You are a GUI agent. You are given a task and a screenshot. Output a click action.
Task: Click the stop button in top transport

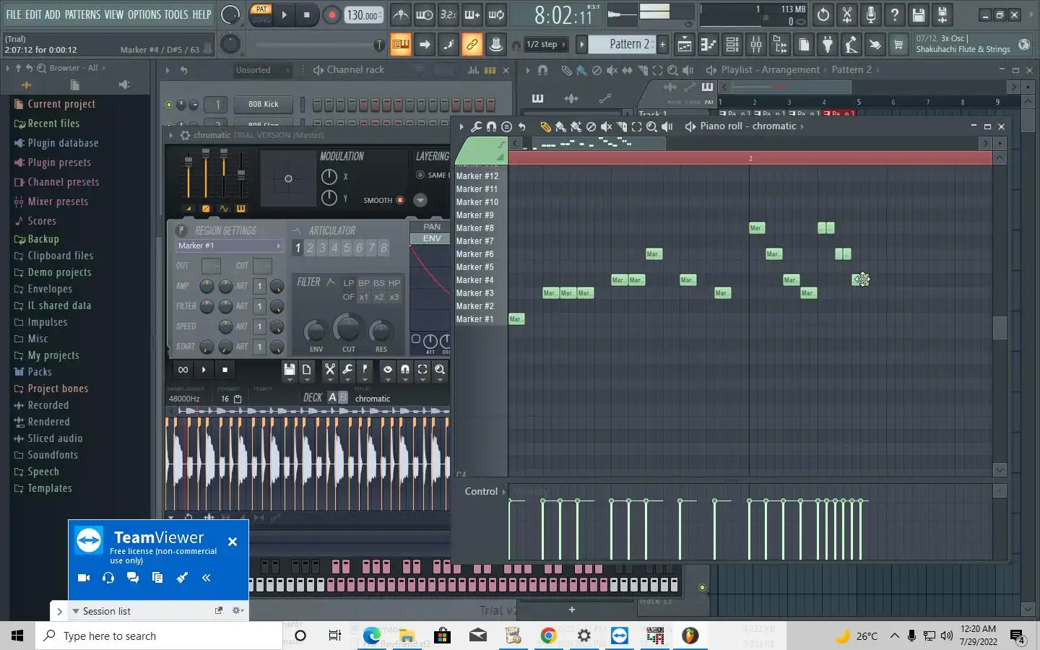(x=307, y=14)
